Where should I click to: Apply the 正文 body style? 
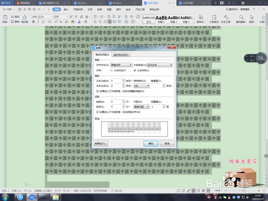click(x=149, y=19)
